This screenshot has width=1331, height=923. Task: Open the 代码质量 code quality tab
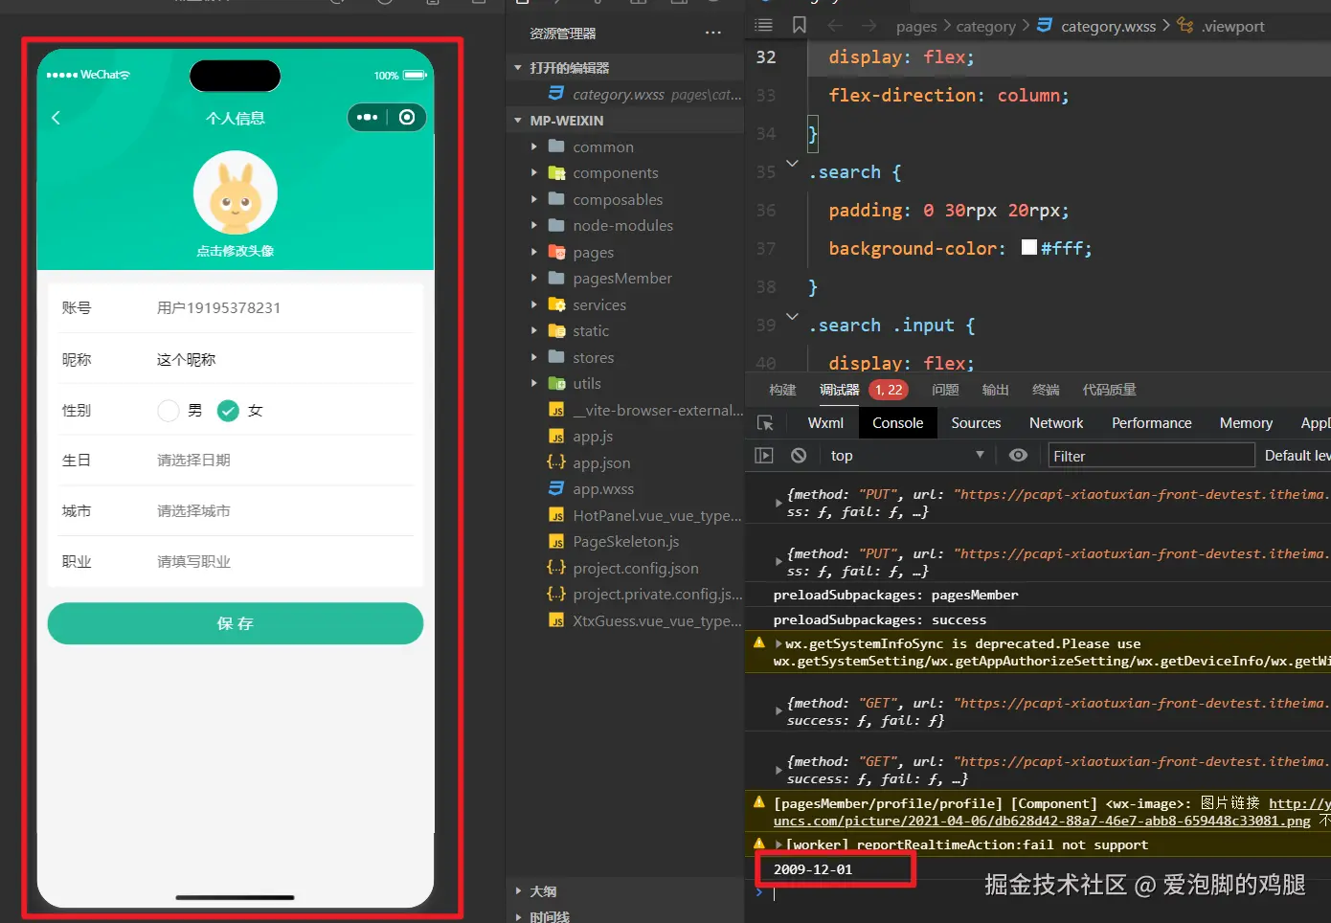(1109, 390)
